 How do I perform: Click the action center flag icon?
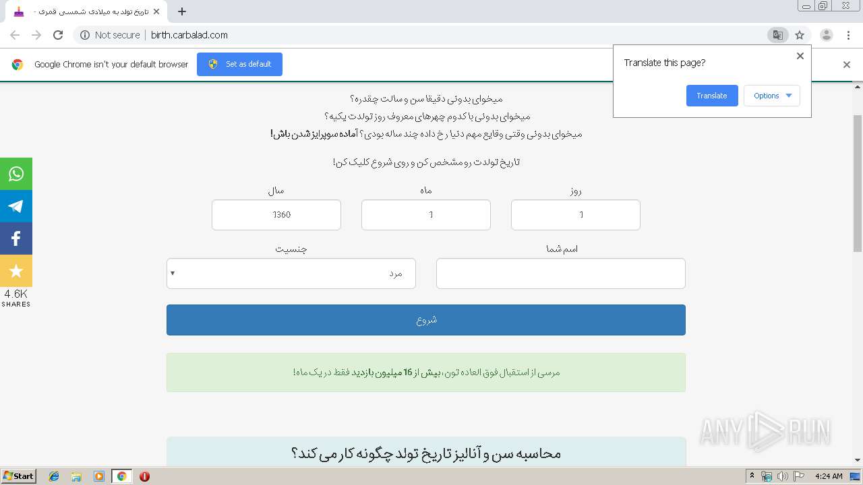[799, 476]
